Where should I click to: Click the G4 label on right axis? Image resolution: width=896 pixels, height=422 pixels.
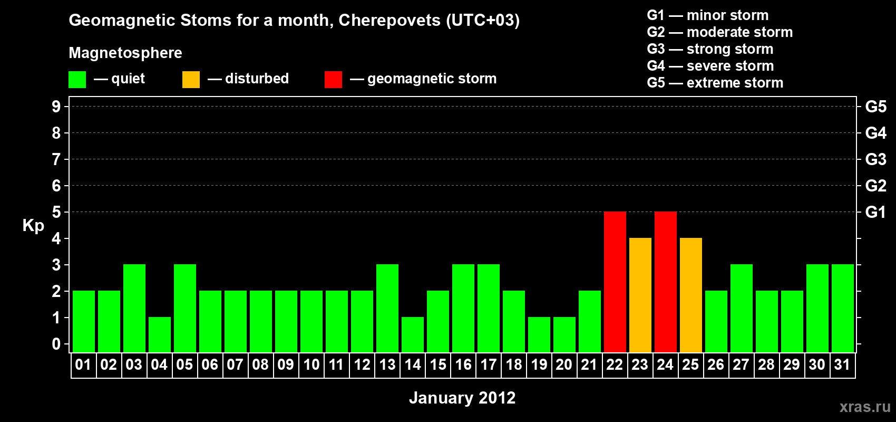tap(876, 133)
